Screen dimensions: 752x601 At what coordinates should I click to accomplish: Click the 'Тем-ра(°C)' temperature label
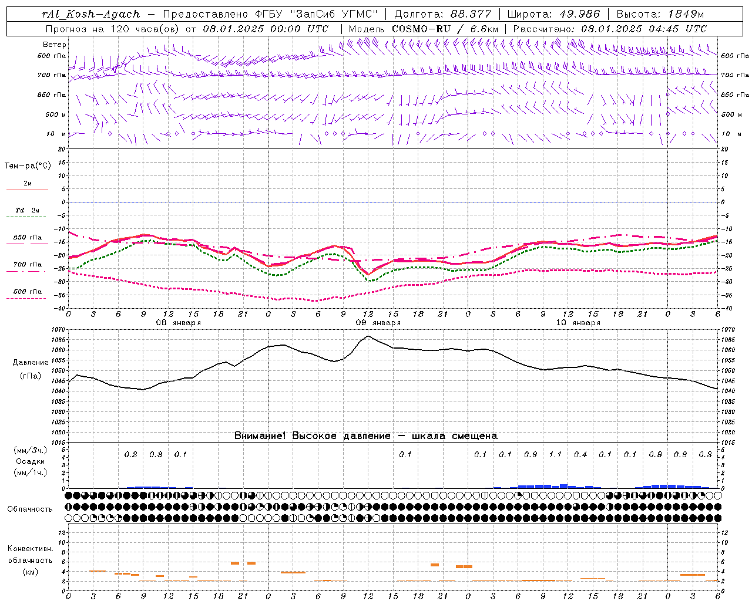(28, 166)
